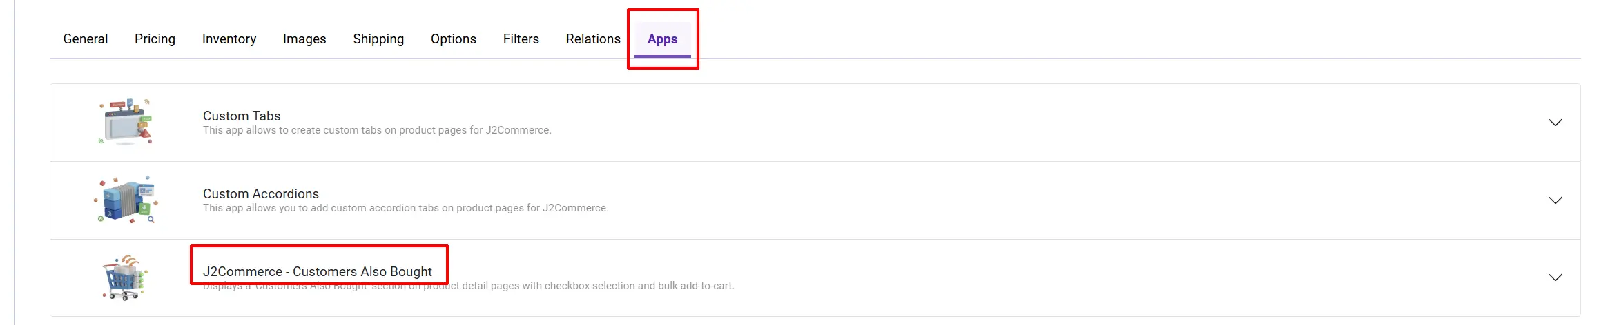This screenshot has height=325, width=1601.
Task: Go to the Inventory tab
Action: [229, 39]
